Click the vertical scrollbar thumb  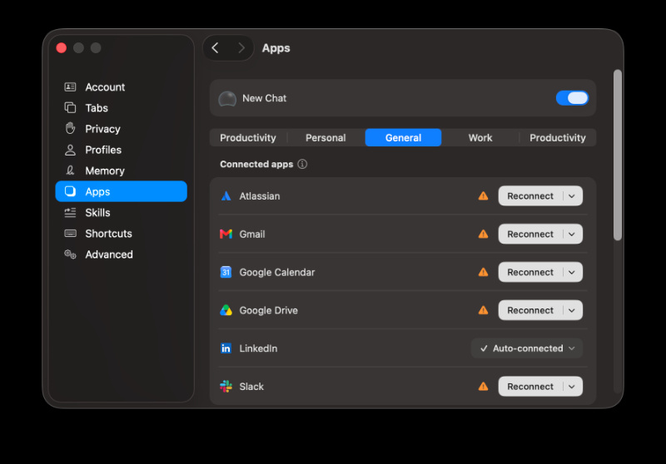point(618,155)
